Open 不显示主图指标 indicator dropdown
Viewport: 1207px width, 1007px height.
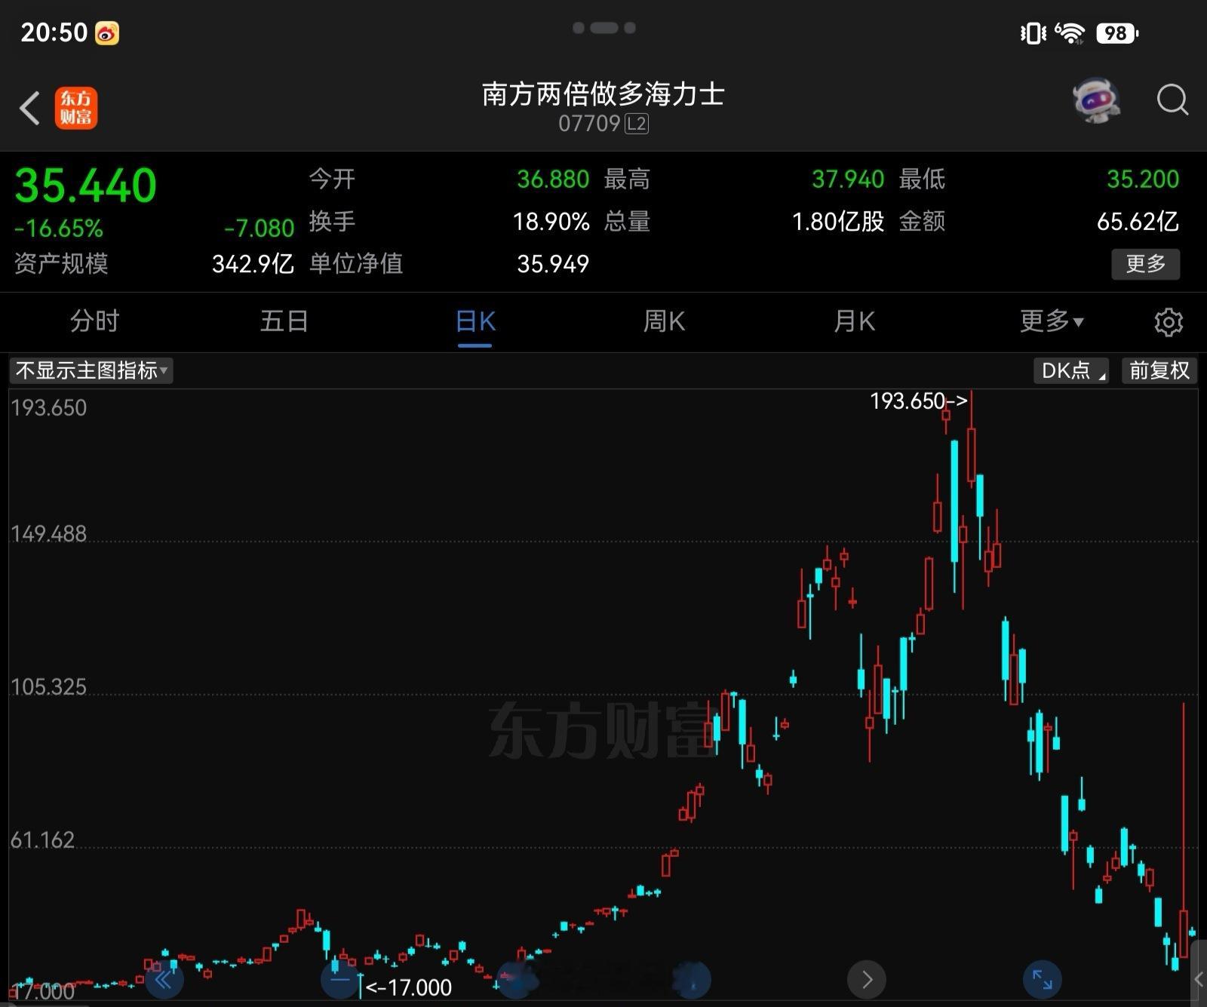point(91,370)
